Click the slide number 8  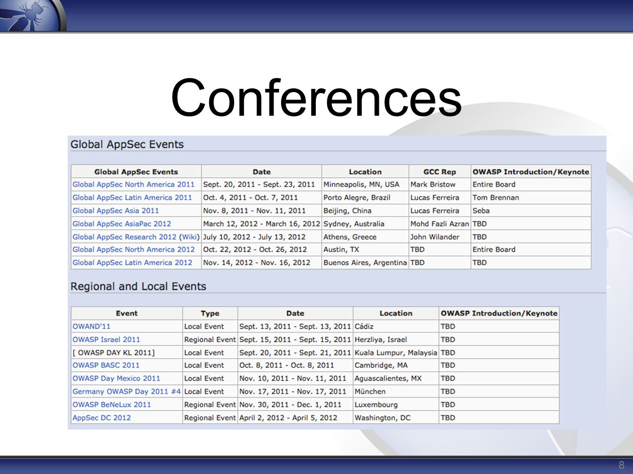pos(621,465)
